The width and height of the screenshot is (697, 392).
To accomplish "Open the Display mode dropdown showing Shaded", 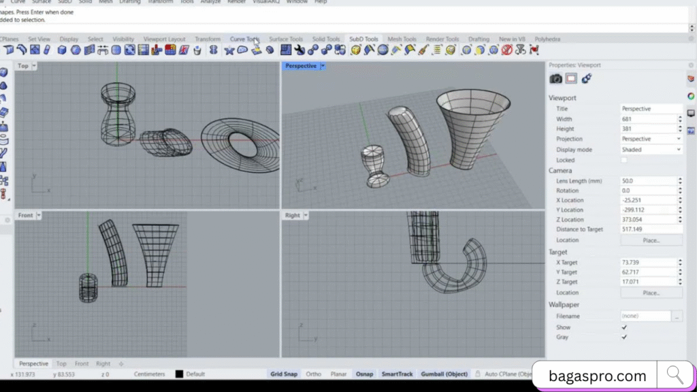I will pyautogui.click(x=651, y=149).
